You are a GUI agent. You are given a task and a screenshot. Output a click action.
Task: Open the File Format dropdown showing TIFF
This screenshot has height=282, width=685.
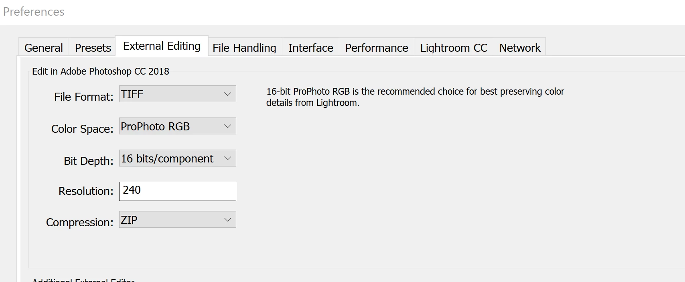(178, 94)
